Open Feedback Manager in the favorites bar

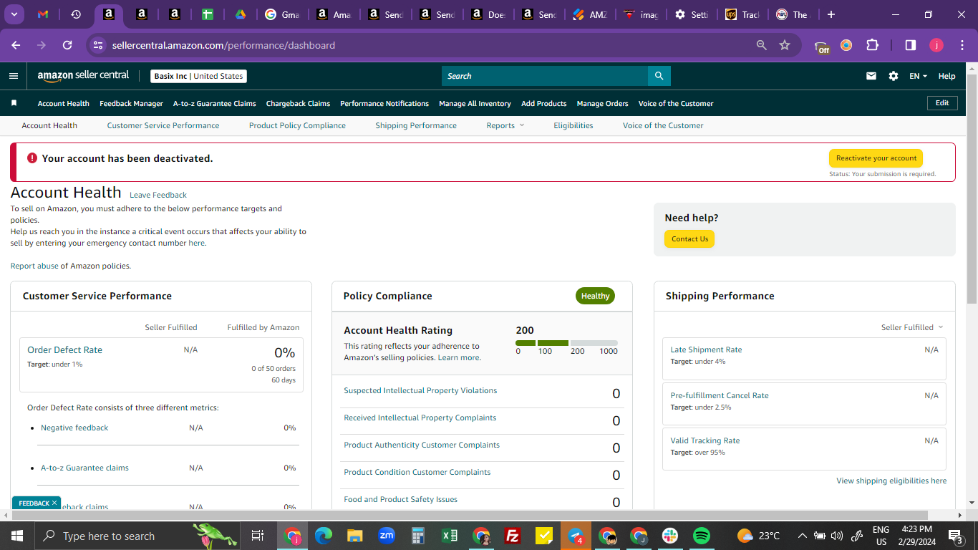point(131,103)
